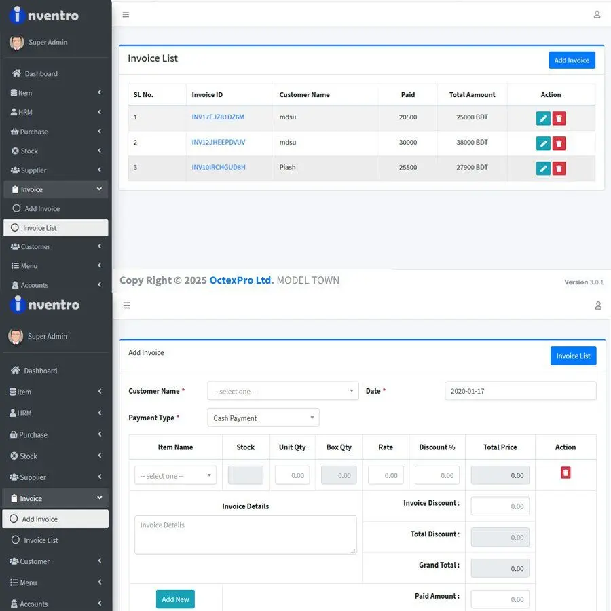Viewport: 611px width, 611px height.
Task: Edit invoice INV17EJZ81DZ6M using the pencil icon
Action: pos(543,119)
